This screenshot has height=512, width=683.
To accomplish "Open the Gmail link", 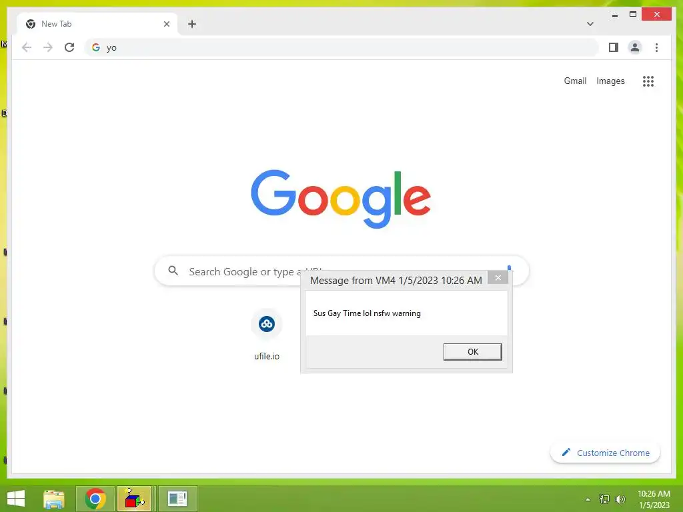I will (x=575, y=81).
